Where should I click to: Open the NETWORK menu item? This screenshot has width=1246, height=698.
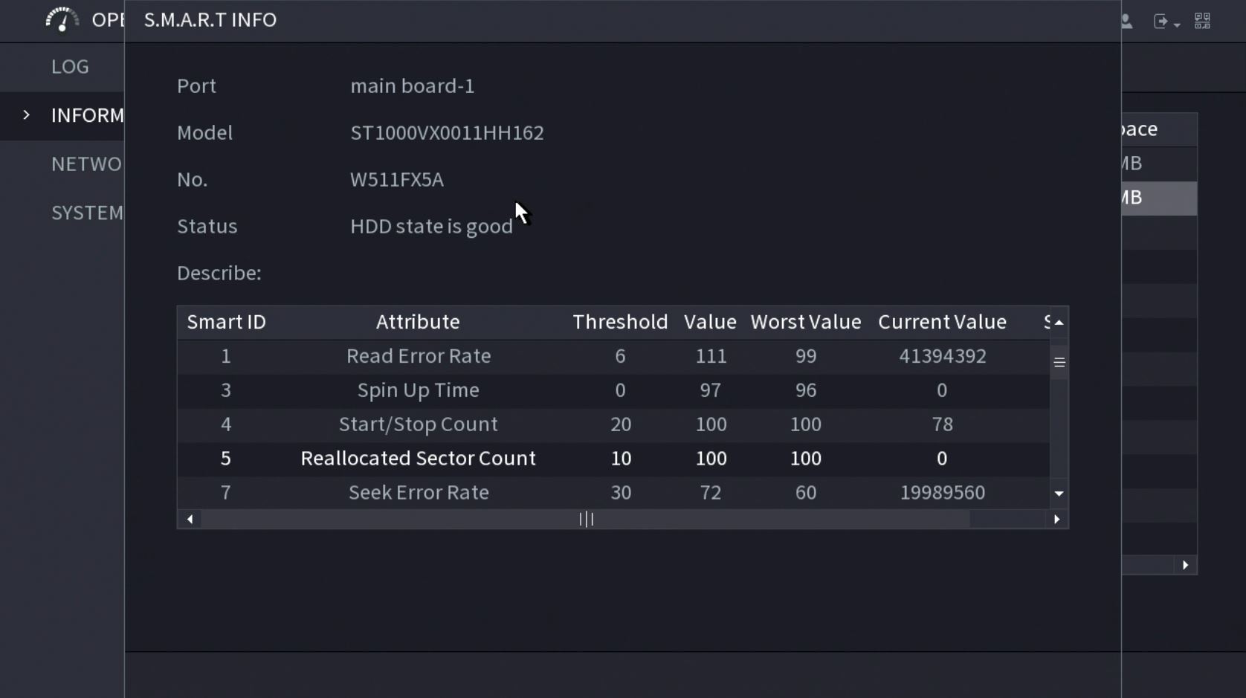(85, 164)
